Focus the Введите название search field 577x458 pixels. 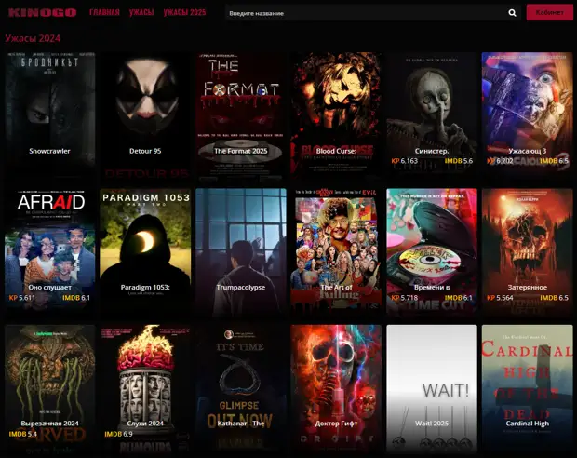point(363,13)
